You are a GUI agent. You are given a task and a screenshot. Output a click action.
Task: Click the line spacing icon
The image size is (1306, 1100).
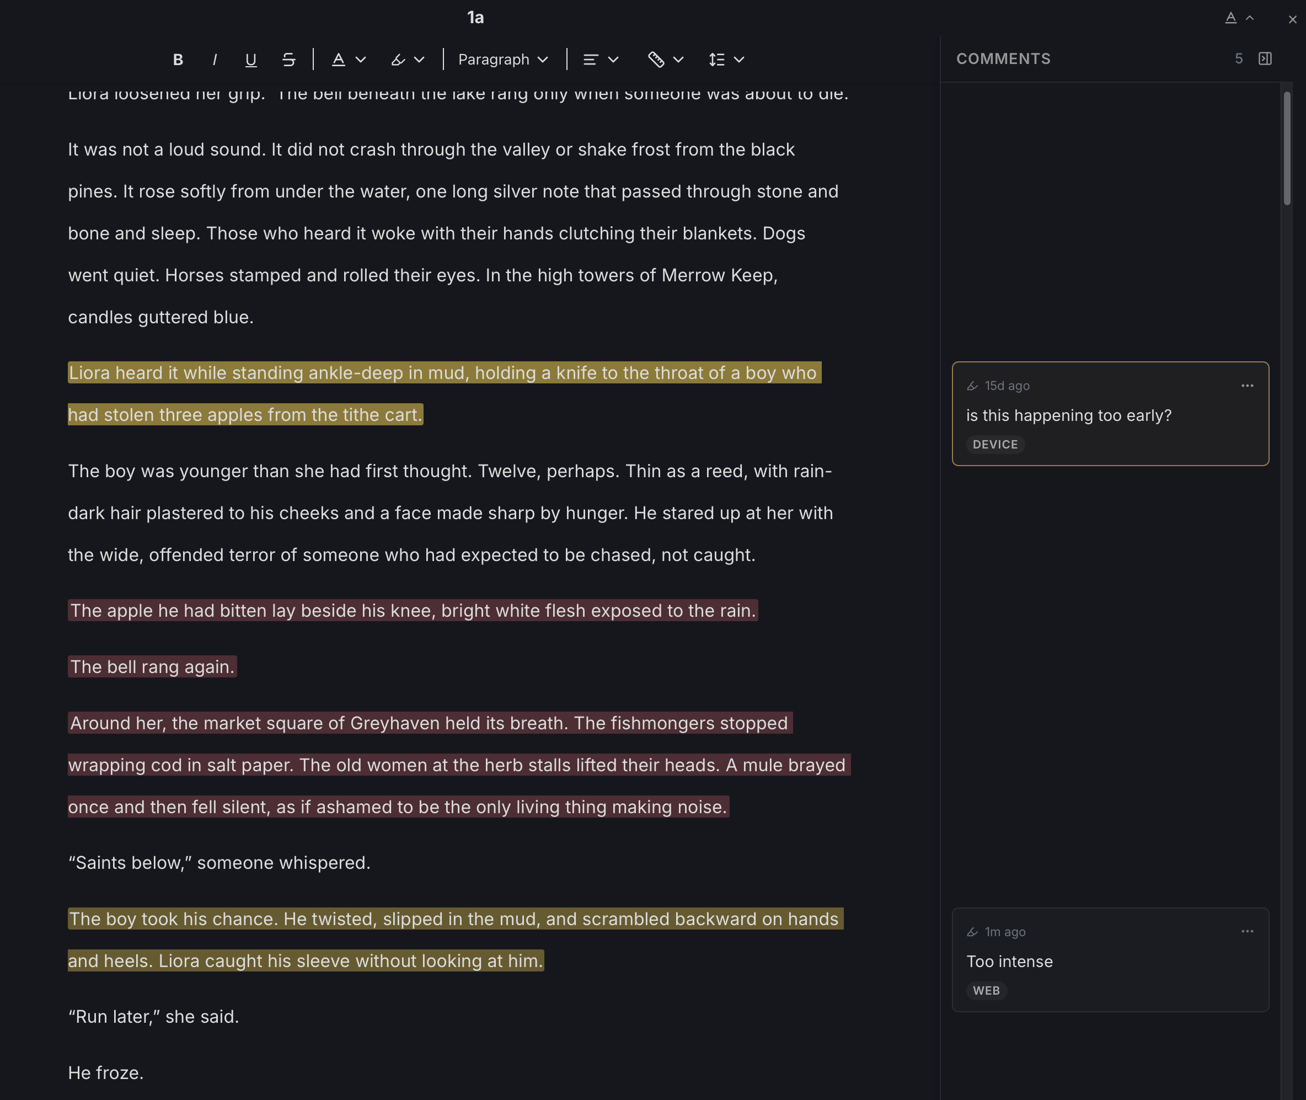pos(717,59)
